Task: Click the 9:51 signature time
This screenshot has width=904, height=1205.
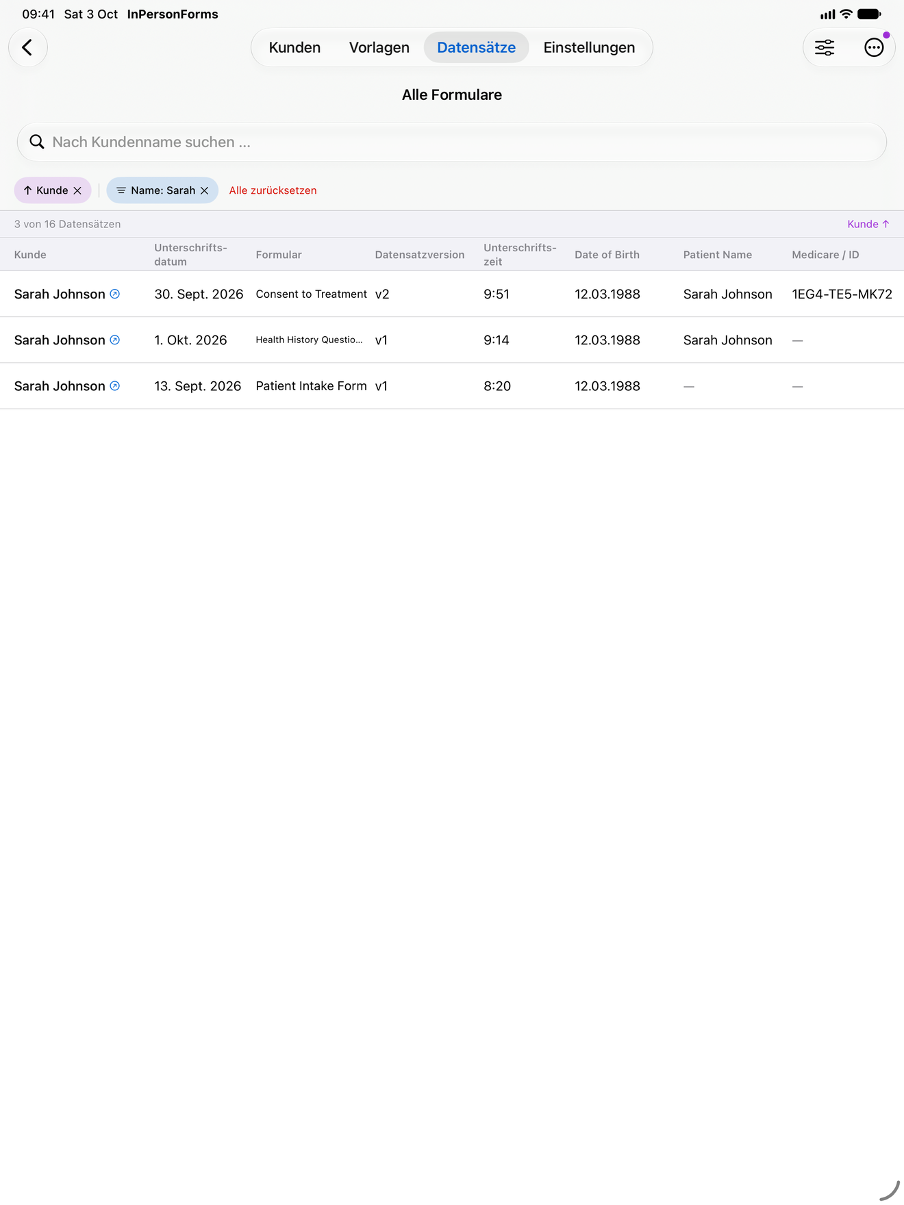Action: [x=497, y=294]
